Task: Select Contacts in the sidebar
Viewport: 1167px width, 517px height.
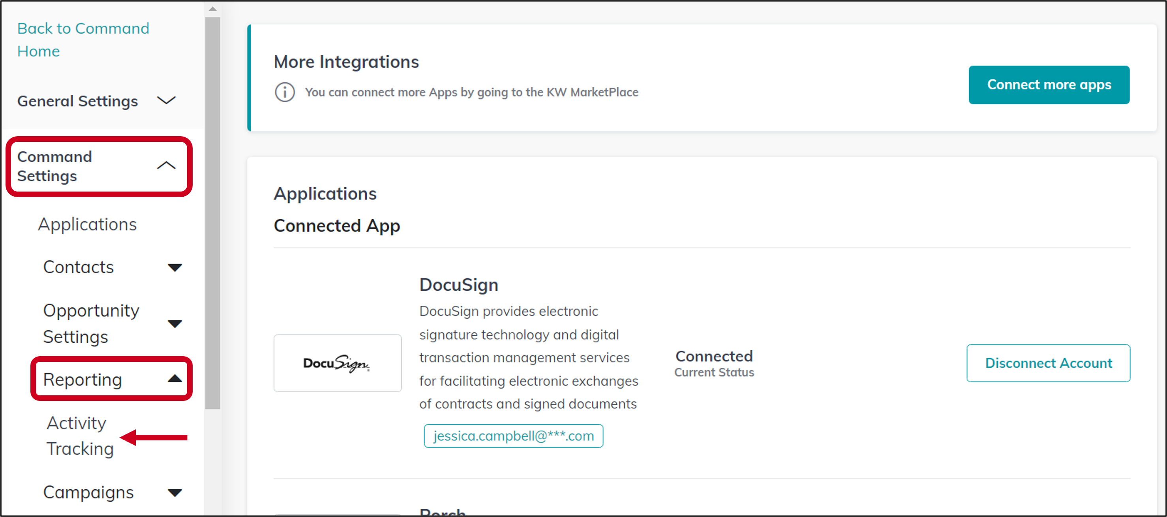Action: pyautogui.click(x=79, y=267)
